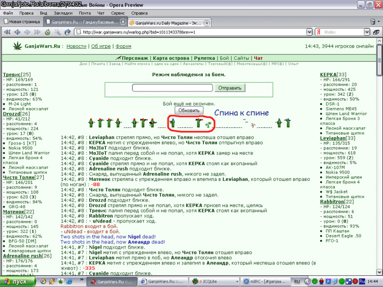This screenshot has height=287, width=383.
Task: Click the URL address bar field
Action: 191,32
